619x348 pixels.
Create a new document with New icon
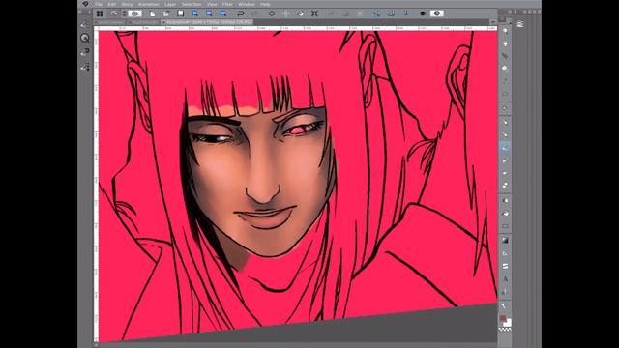coord(153,14)
